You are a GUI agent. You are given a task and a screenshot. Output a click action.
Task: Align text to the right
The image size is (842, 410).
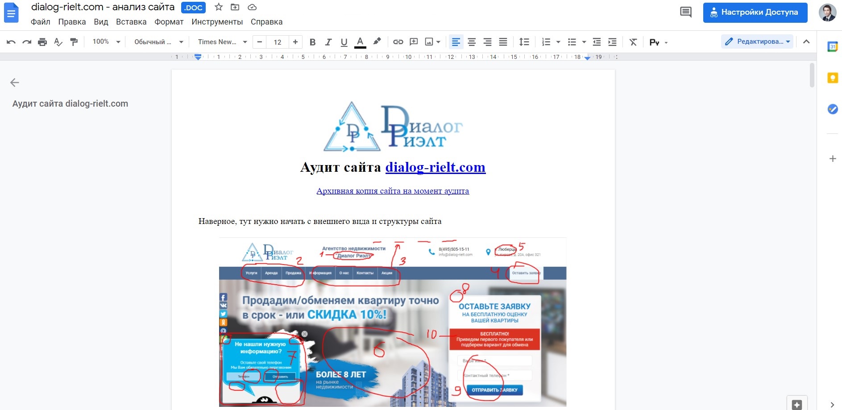[x=487, y=42]
